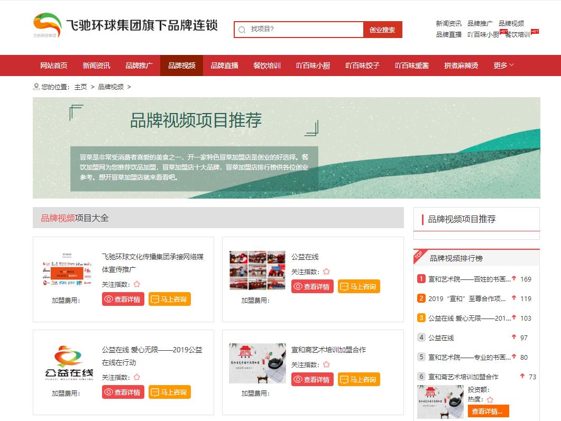Open the 品牌直播 nav tab
Image resolution: width=561 pixels, height=421 pixels.
coord(224,66)
